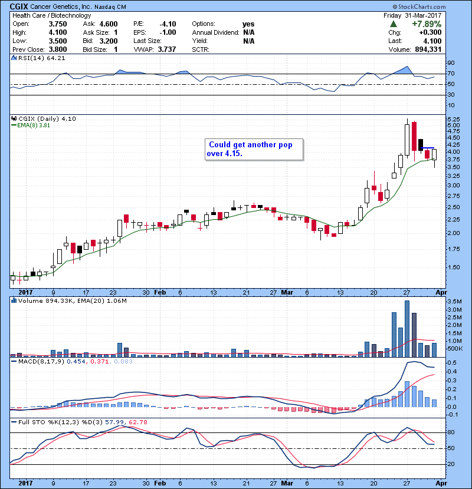Image resolution: width=472 pixels, height=489 pixels.
Task: Click the MACD histogram value 0.083
Action: [x=123, y=362]
